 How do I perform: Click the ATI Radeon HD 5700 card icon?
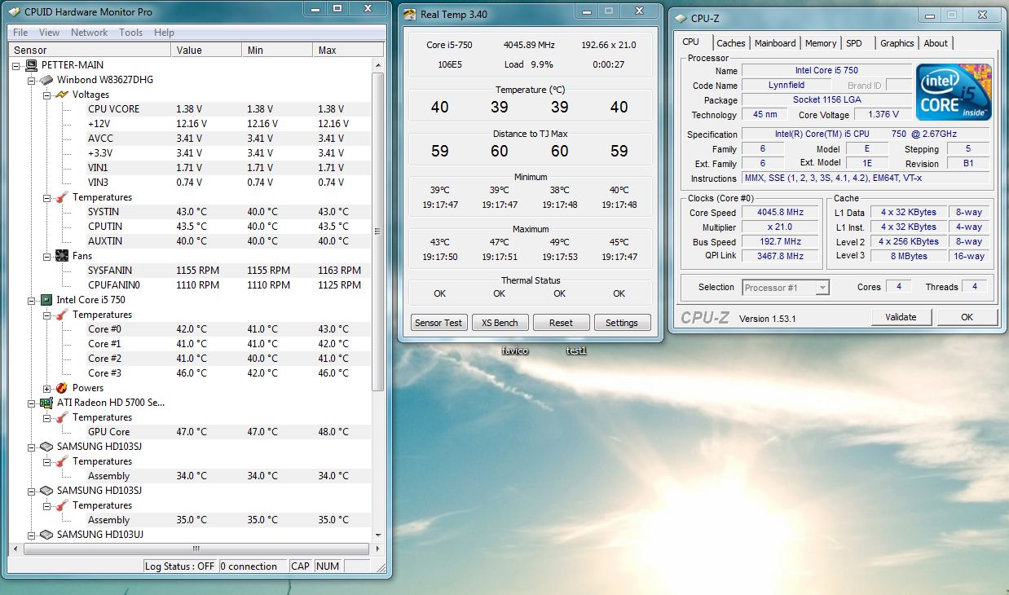click(x=46, y=403)
